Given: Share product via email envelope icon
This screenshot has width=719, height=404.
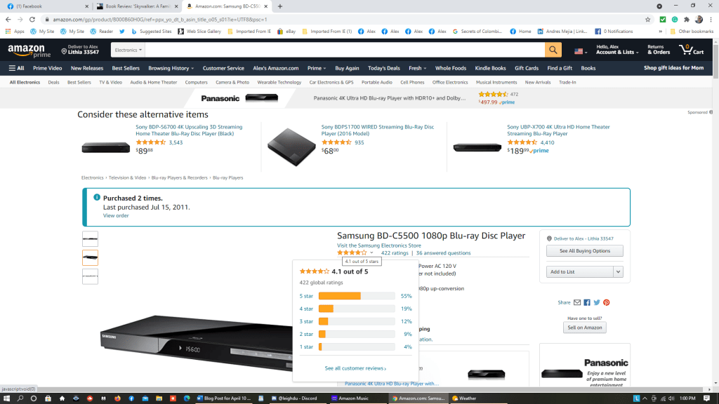Looking at the screenshot, I should [577, 302].
